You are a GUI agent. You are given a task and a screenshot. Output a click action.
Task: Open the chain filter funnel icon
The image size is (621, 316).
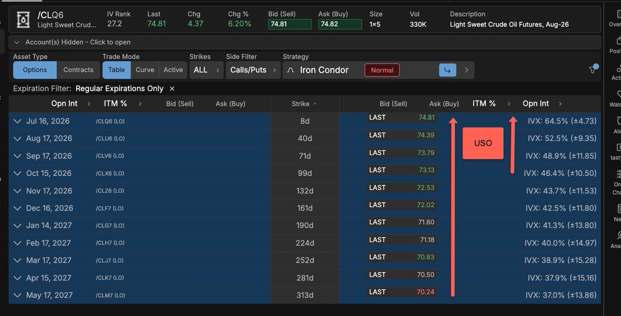(593, 69)
